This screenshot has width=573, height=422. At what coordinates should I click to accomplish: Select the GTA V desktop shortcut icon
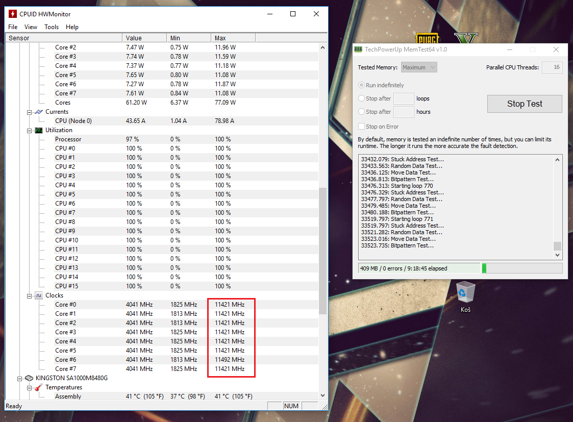(x=466, y=38)
